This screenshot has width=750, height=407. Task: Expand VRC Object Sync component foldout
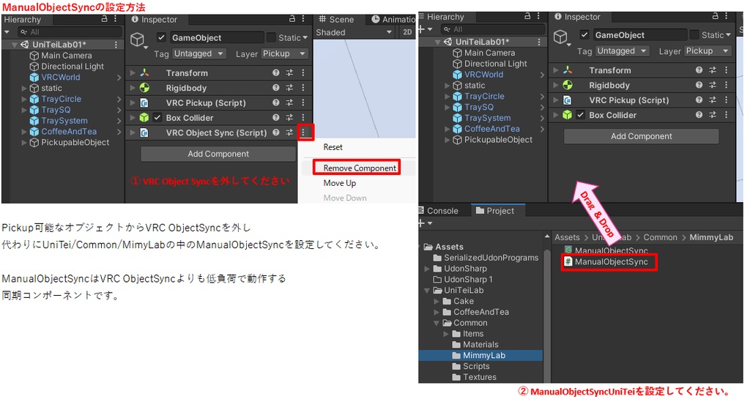click(x=133, y=132)
